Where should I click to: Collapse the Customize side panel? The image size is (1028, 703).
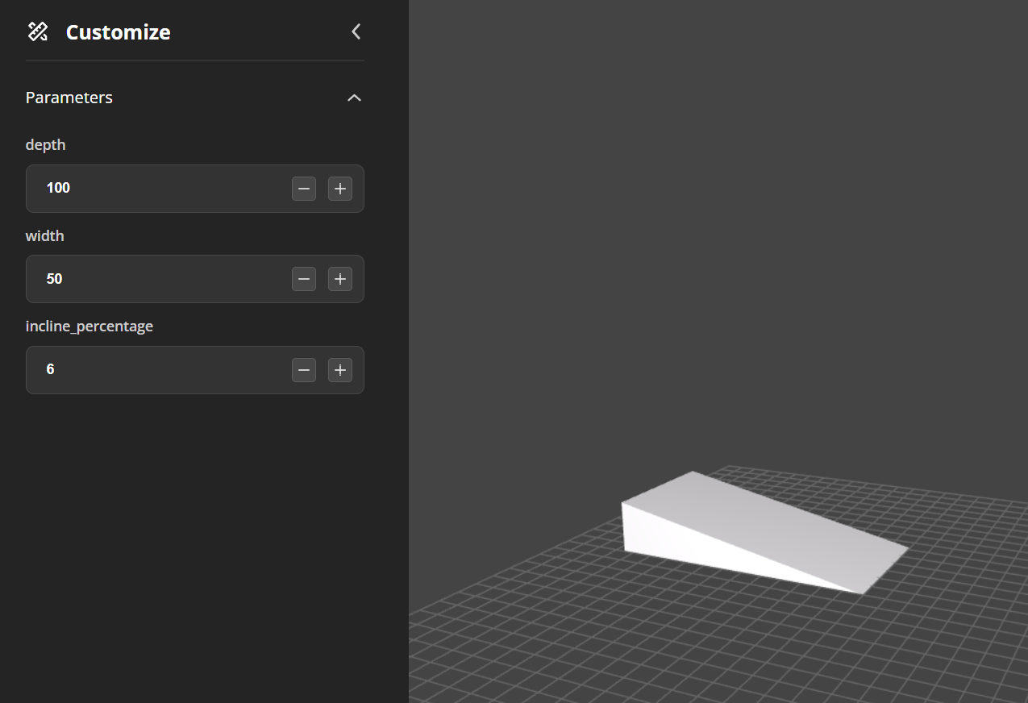click(356, 31)
